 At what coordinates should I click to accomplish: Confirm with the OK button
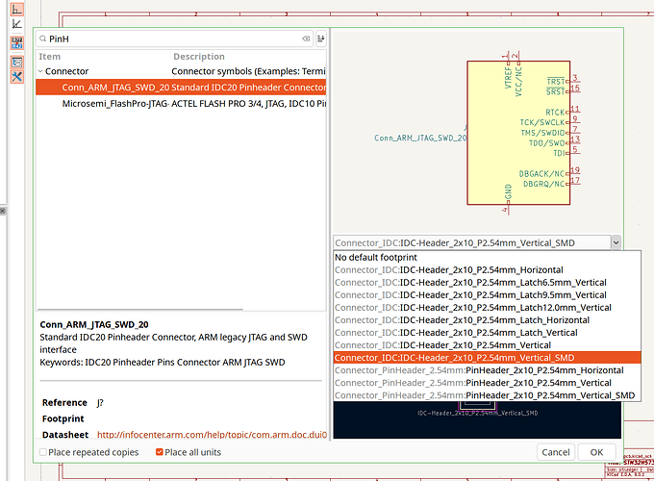tap(596, 452)
